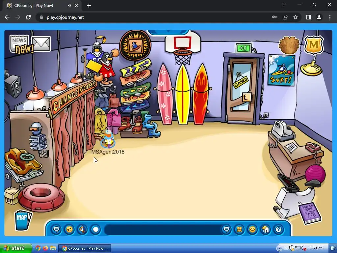Open the Windows start menu
This screenshot has width=337, height=253.
(x=15, y=248)
